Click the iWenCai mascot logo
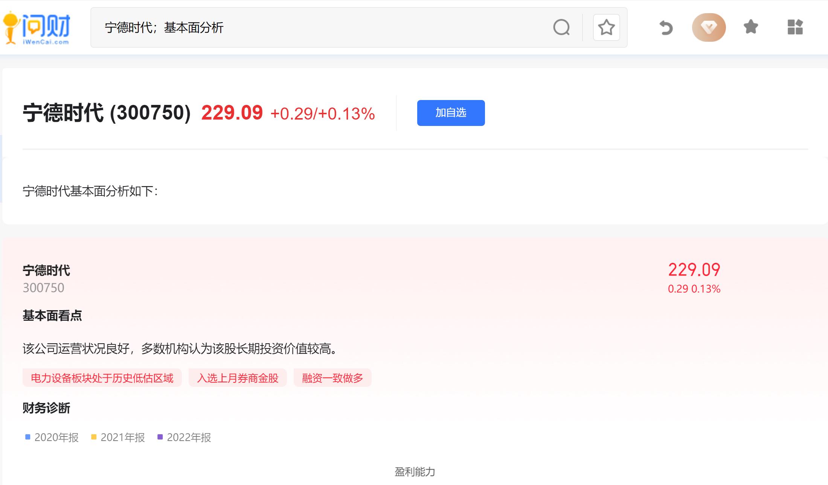 coord(36,27)
